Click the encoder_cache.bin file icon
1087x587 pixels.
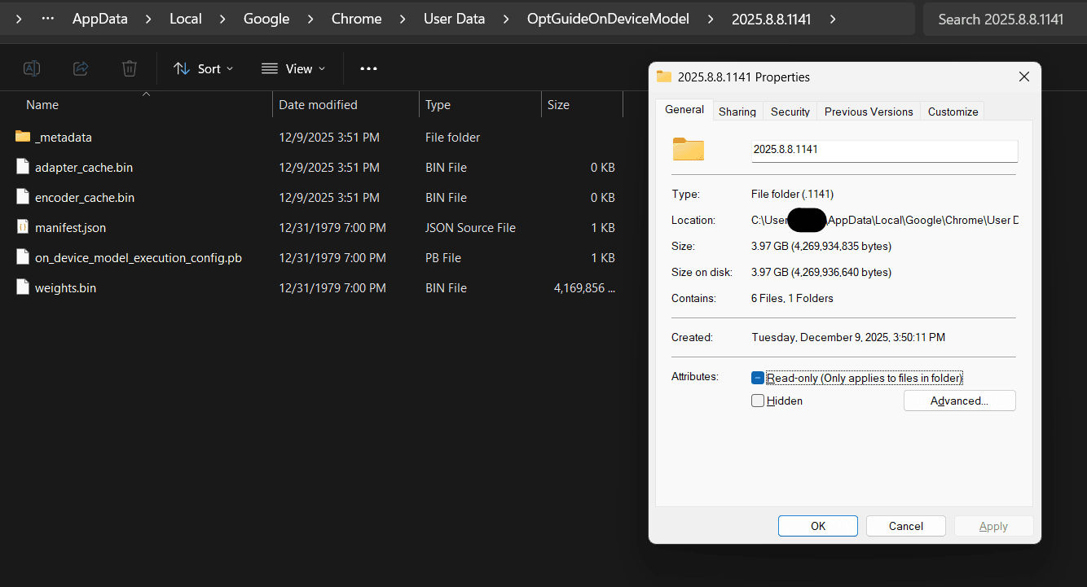pos(23,197)
